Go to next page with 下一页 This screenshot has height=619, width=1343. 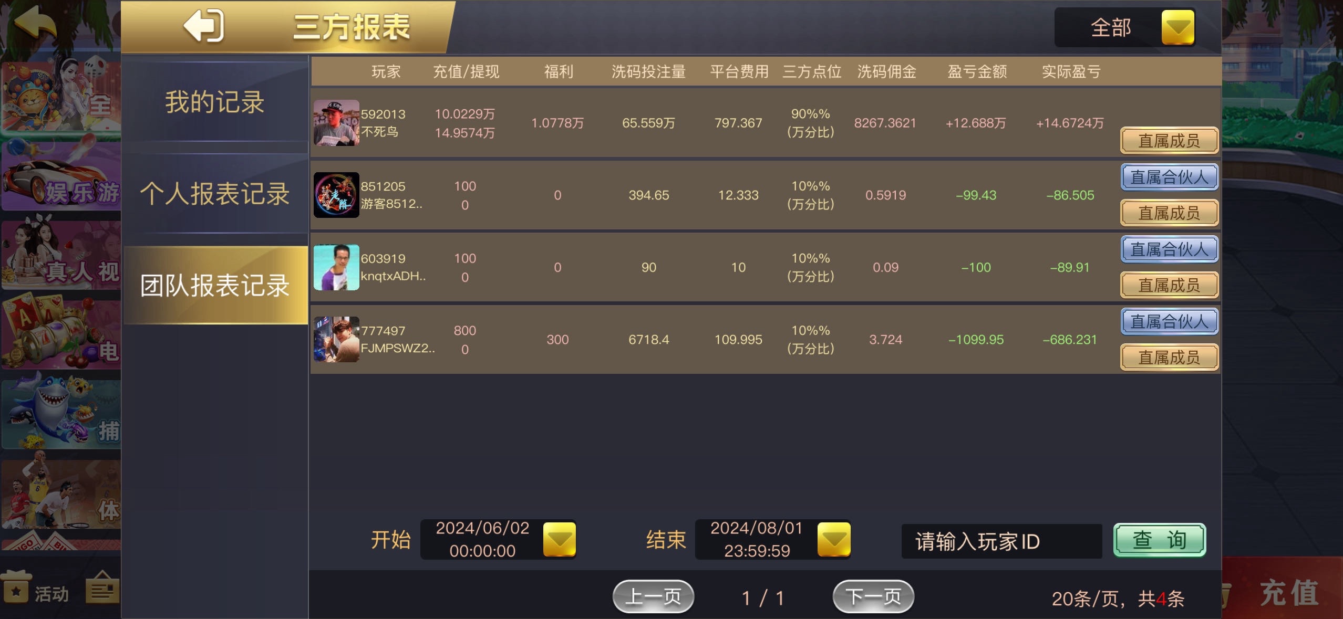(x=873, y=596)
